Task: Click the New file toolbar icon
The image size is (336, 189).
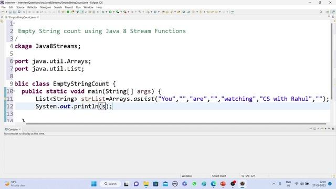Action: click(3, 12)
